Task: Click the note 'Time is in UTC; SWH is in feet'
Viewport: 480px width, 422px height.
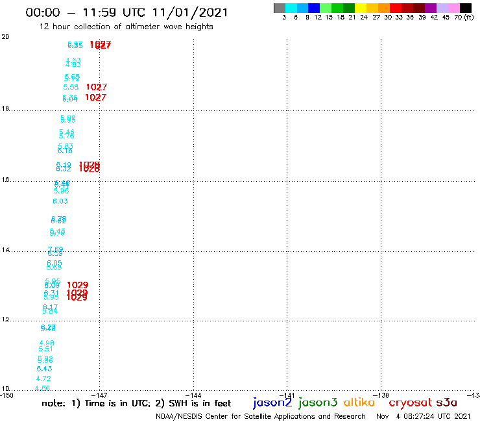Action: point(136,403)
